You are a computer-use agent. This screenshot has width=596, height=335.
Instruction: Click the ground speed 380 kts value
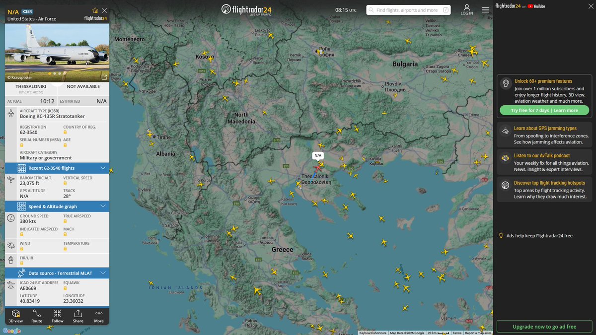click(x=28, y=221)
